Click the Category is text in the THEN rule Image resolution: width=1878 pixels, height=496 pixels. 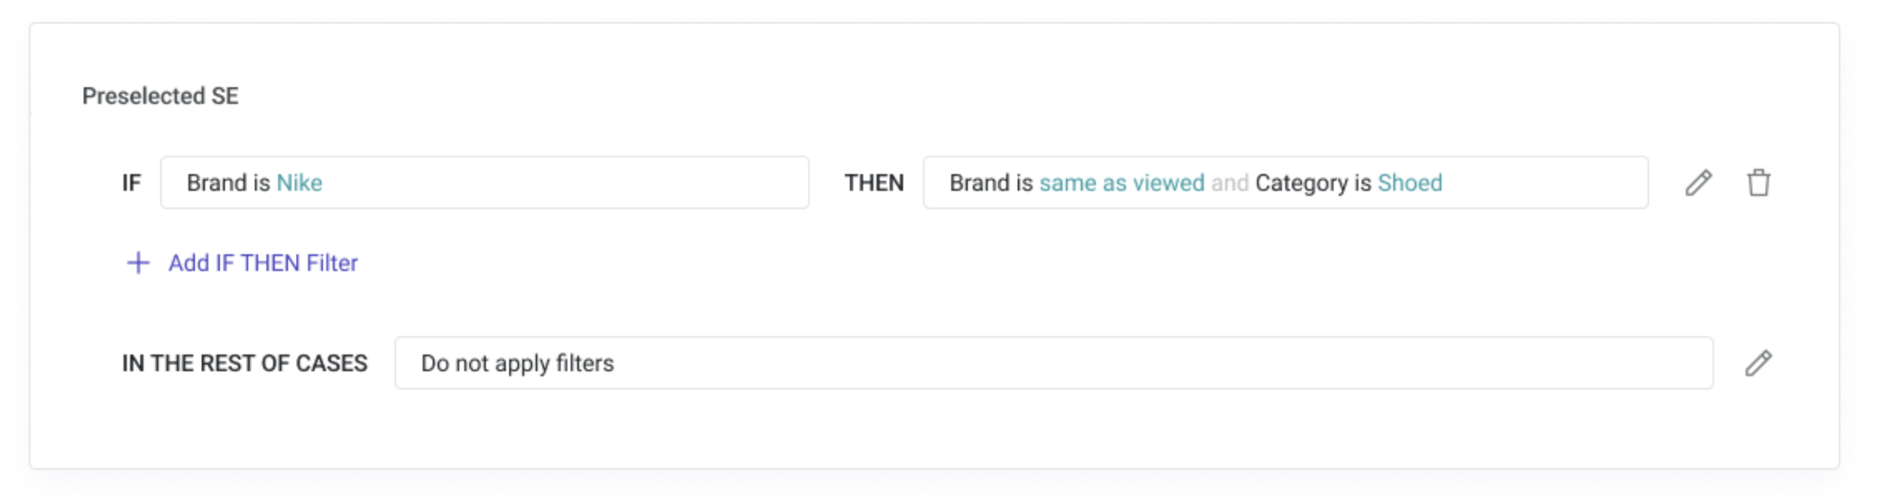tap(1313, 182)
